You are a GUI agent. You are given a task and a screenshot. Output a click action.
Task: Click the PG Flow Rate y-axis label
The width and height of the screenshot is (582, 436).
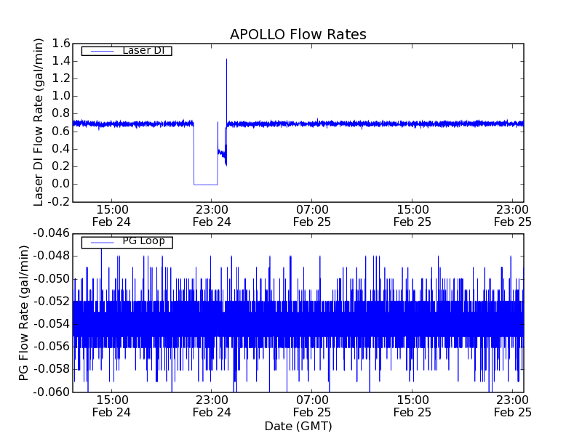click(x=24, y=312)
